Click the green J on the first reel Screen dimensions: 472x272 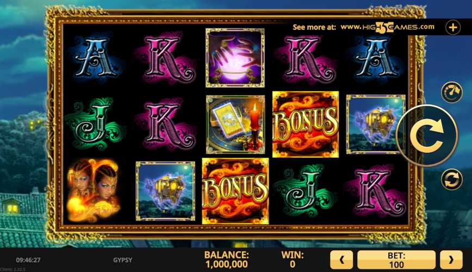95,124
